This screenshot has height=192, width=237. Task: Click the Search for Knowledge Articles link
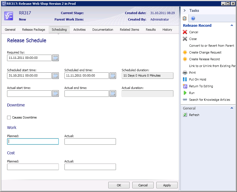[210, 100]
